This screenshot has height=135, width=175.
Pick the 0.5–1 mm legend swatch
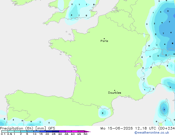coord(11,131)
